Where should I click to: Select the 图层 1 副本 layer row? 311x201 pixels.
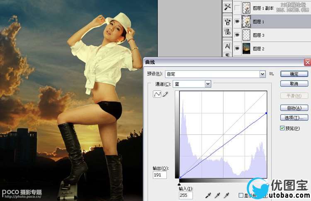click(272, 8)
